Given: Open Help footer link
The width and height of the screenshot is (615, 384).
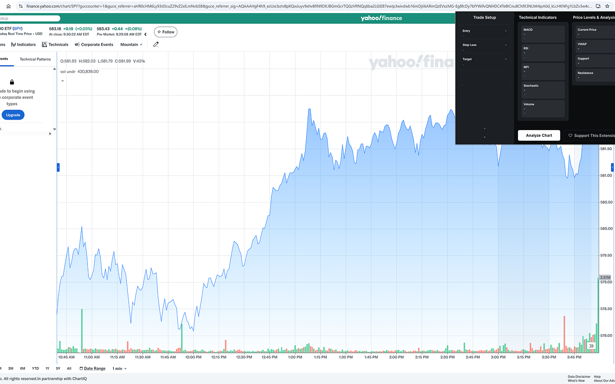Looking at the screenshot, I should [597, 377].
